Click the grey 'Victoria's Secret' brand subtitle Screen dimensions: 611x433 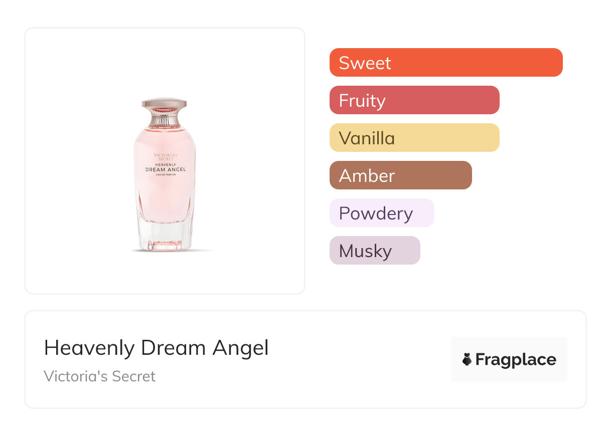point(99,376)
